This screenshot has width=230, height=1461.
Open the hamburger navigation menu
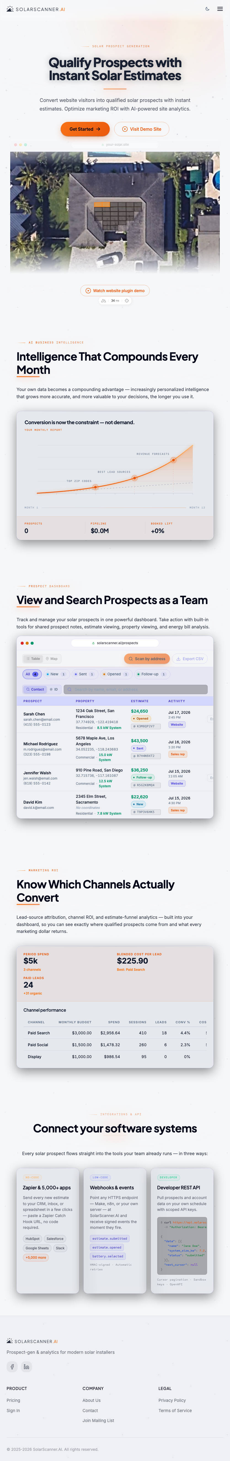tap(220, 9)
